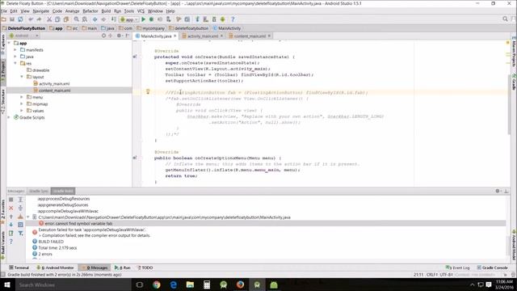Open the Build menu

pos(106,11)
